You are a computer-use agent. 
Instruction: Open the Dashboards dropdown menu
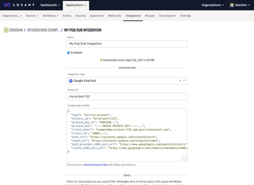point(50,5)
